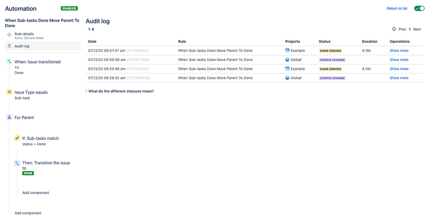
Task: Select Audit log in sidebar
Action: click(43, 46)
